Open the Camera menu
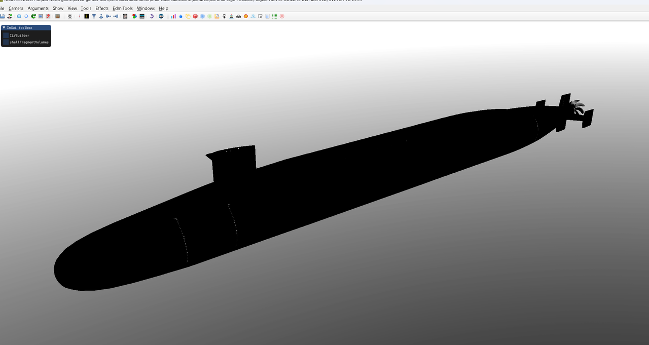Image resolution: width=649 pixels, height=345 pixels. (16, 8)
